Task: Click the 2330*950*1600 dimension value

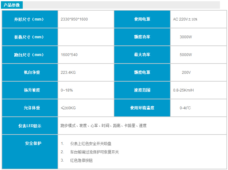Action: coord(74,19)
